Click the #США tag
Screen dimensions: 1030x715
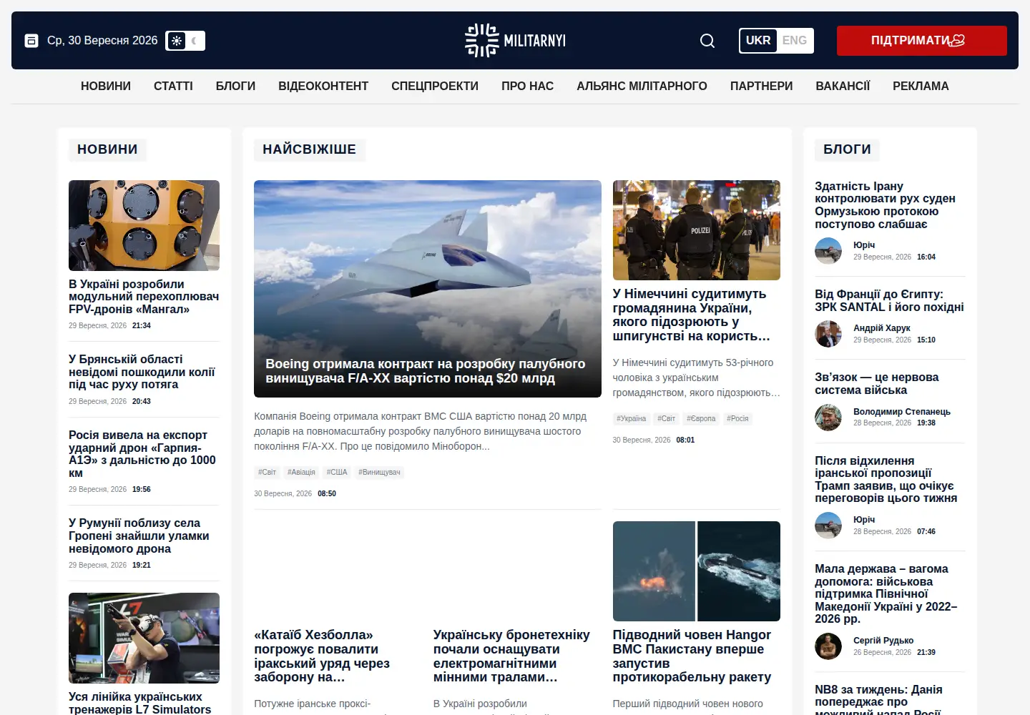(x=337, y=472)
